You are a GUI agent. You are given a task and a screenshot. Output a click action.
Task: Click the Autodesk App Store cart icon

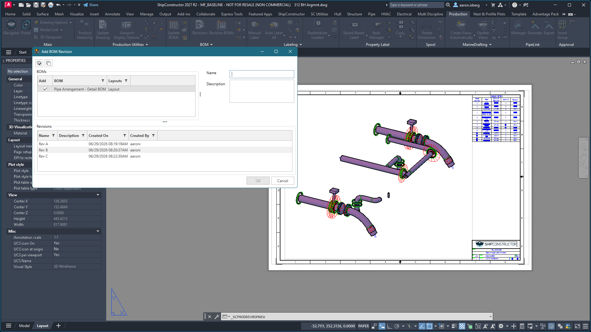point(493,5)
